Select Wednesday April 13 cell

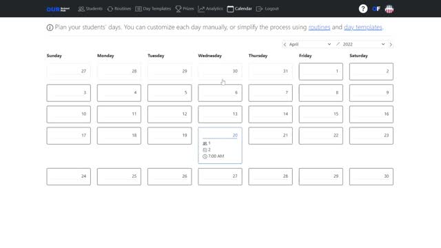click(220, 114)
